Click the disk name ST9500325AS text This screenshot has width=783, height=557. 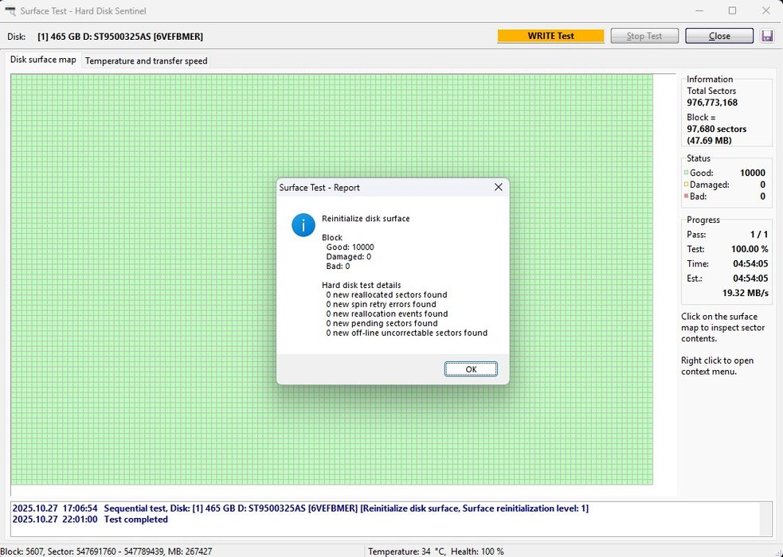[x=119, y=37]
